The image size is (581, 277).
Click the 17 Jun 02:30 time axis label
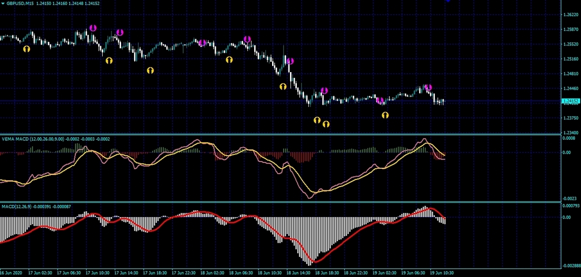(41, 274)
